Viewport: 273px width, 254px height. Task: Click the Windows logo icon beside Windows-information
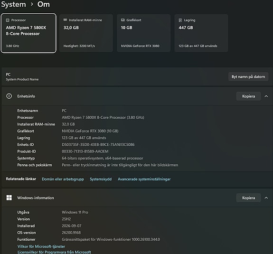pyautogui.click(x=9, y=198)
